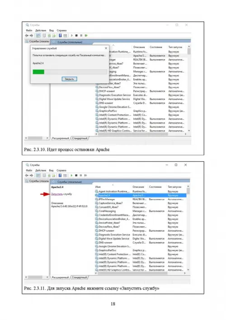Sort by the Описание column header in Fig. 2.3.10
The height and width of the screenshot is (320, 226).
tap(139, 47)
